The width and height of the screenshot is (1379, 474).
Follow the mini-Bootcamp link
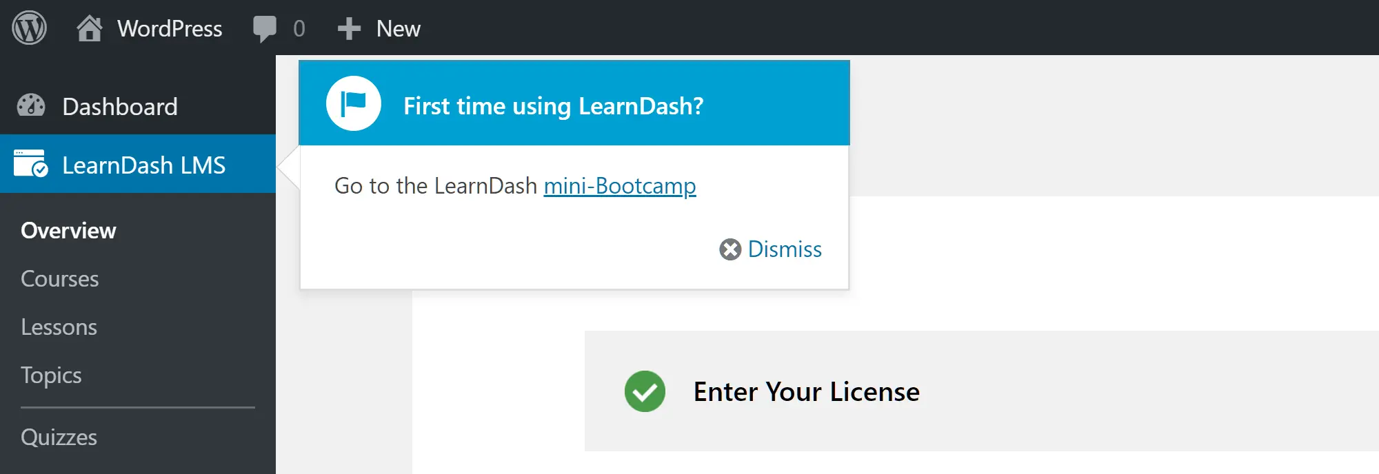coord(619,185)
